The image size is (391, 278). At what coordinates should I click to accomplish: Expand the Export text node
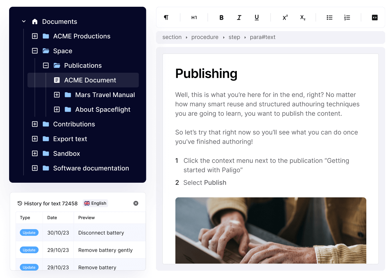click(35, 139)
